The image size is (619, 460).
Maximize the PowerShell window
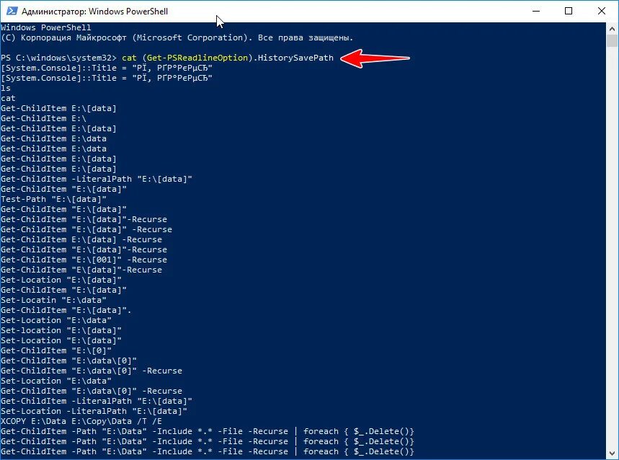[x=569, y=11]
